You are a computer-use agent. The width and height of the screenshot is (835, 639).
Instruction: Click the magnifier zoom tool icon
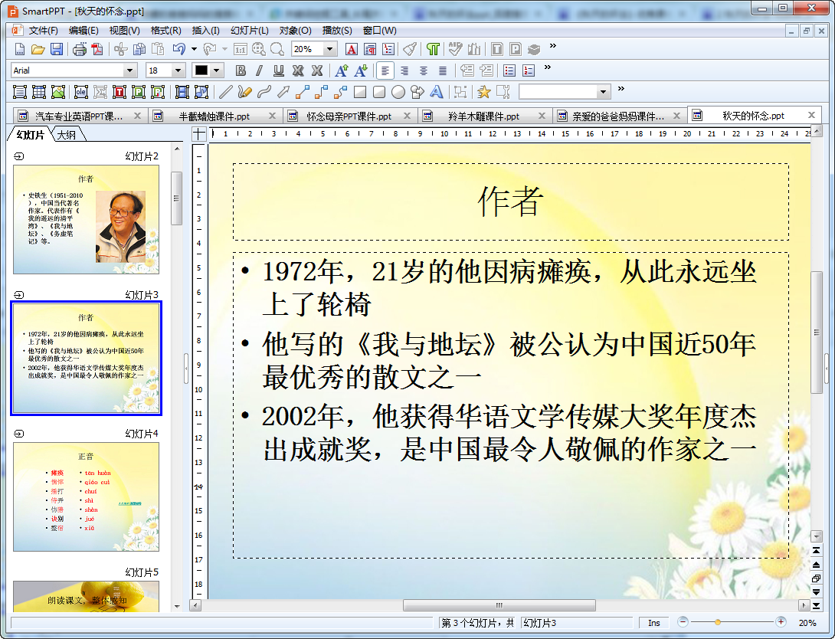pos(277,50)
